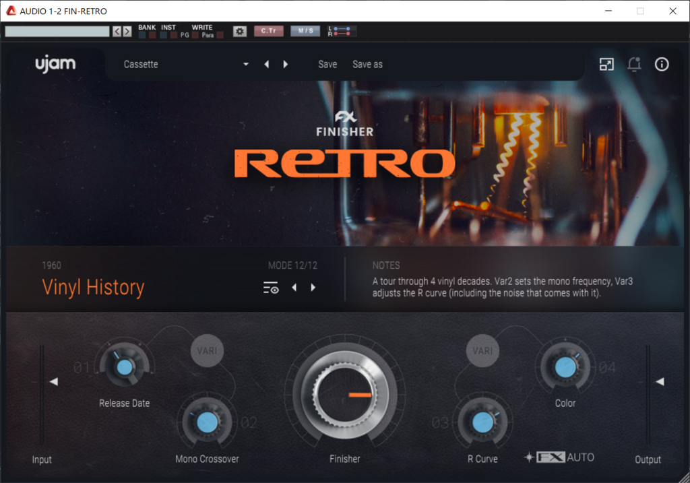The width and height of the screenshot is (690, 483).
Task: Click the large Finisher knob
Action: tap(344, 393)
